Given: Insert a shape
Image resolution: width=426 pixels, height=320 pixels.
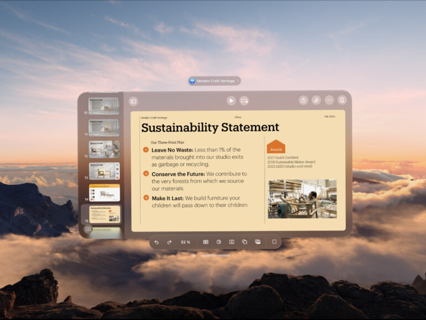Looking at the screenshot, I should point(245,242).
